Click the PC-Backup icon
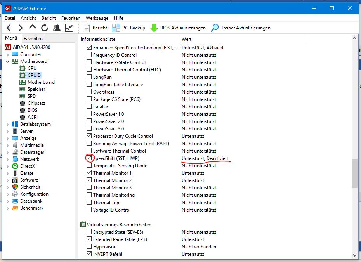The image size is (361, 262). pos(116,28)
